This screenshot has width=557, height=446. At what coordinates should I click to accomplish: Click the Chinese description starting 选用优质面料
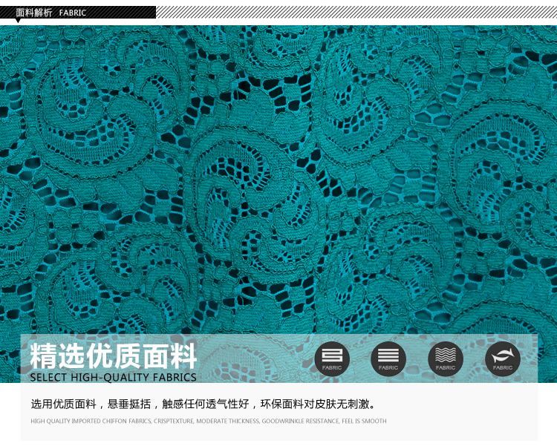[203, 404]
